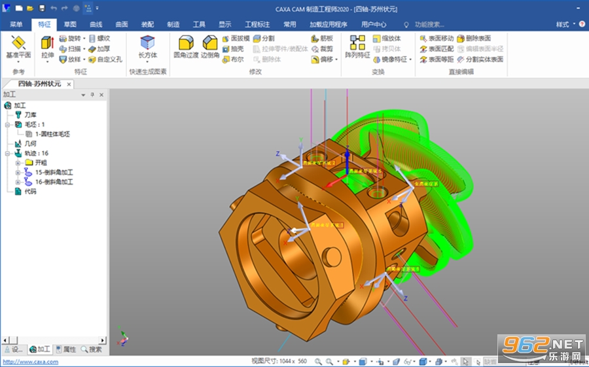
Task: Toggle pin on the 加工 panel
Action: (92, 95)
